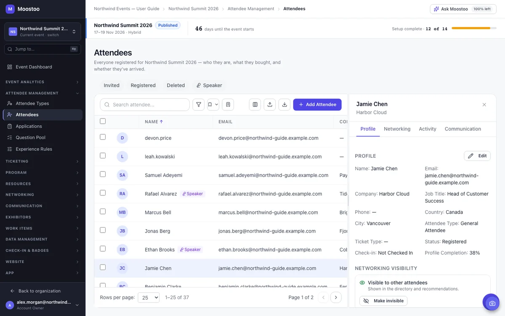
Task: Click Back to organization arrow link
Action: tap(35, 291)
